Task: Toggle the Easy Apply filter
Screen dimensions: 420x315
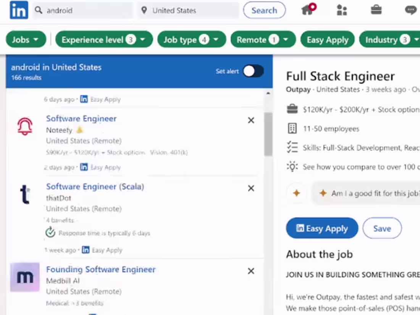Action: coord(327,39)
